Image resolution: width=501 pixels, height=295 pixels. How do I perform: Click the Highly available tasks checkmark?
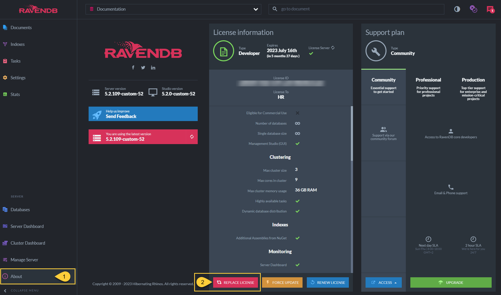(x=297, y=201)
